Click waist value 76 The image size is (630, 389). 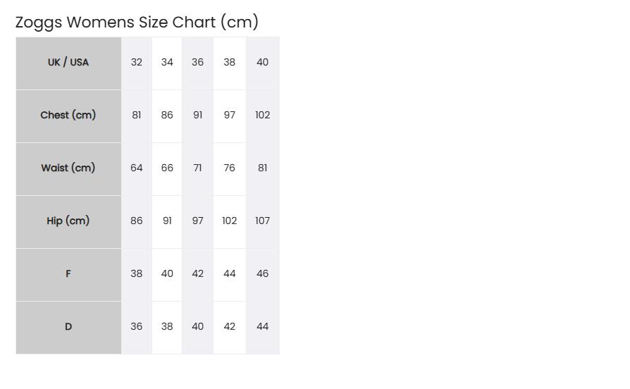[x=230, y=169]
